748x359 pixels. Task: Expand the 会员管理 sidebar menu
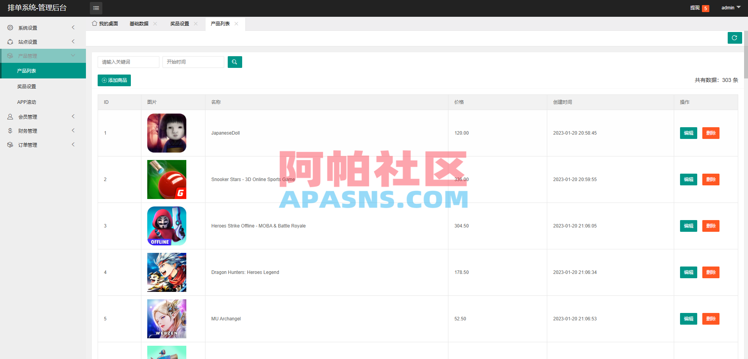click(43, 116)
